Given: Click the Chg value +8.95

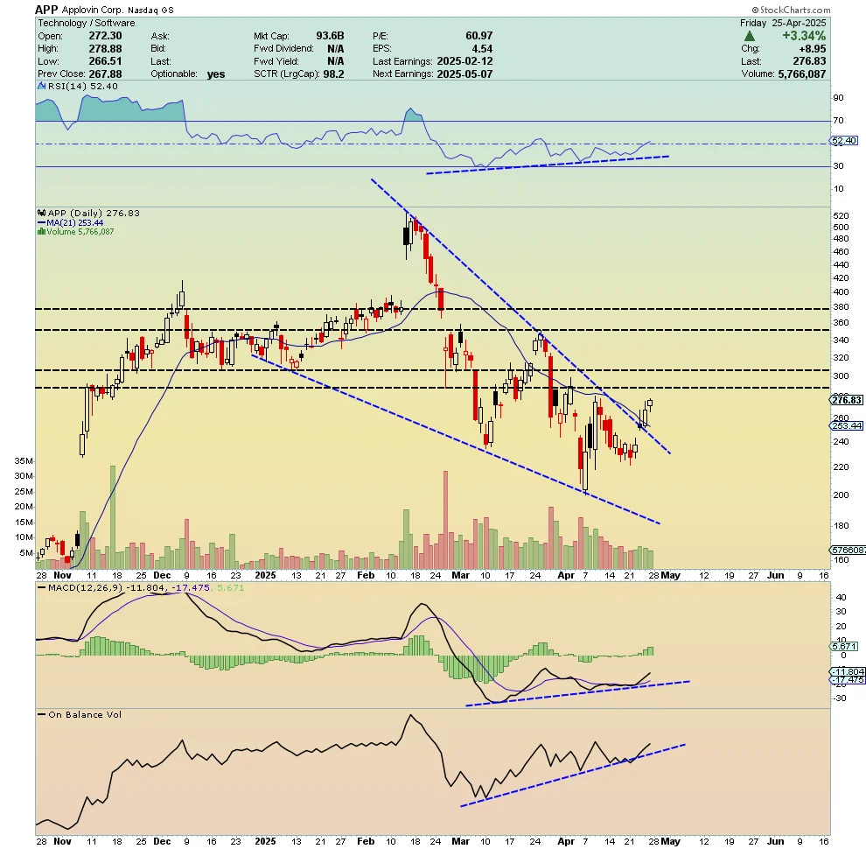Looking at the screenshot, I should 813,49.
